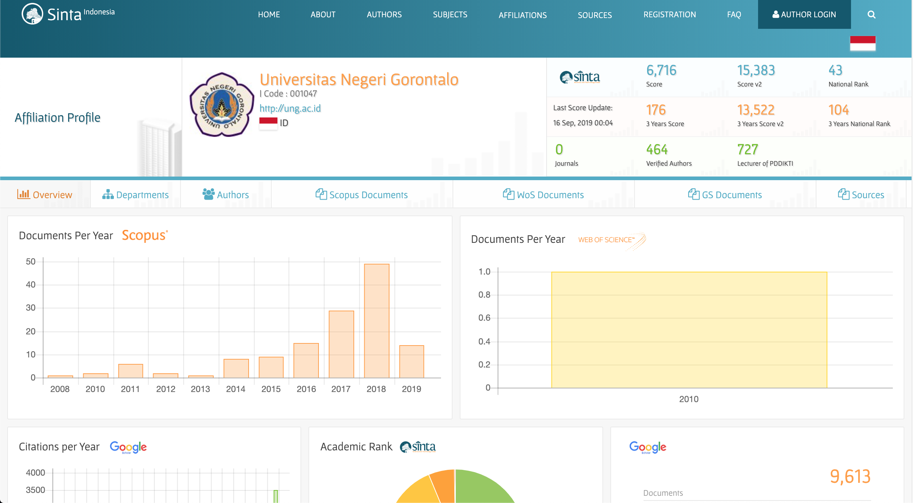This screenshot has width=913, height=503.
Task: Open the search magnifier icon
Action: tap(871, 14)
